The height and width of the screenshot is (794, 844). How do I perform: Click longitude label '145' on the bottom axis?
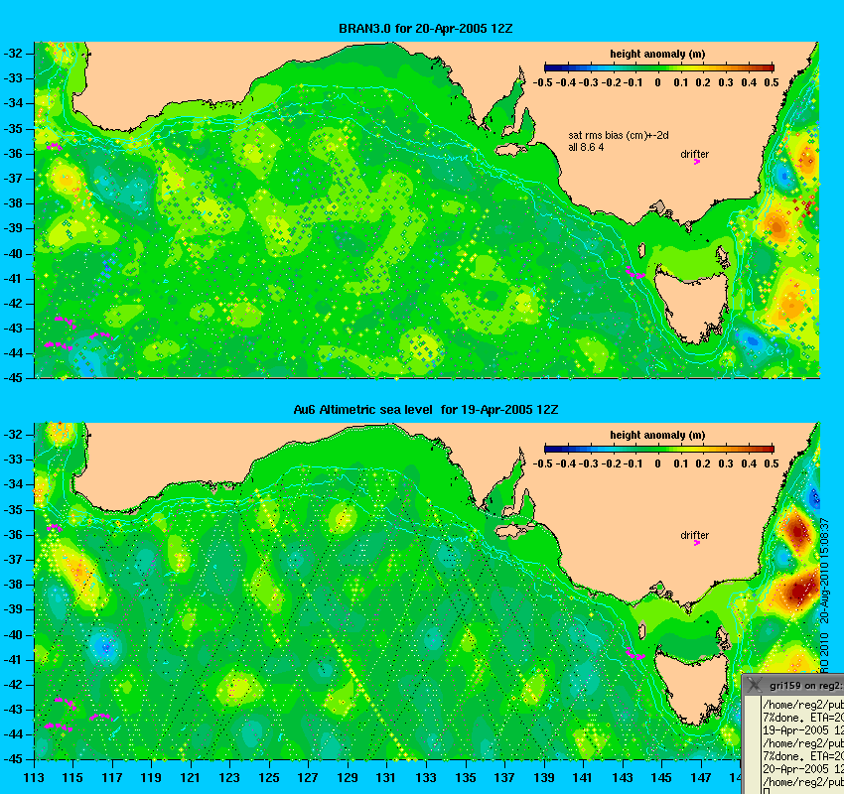[x=661, y=778]
